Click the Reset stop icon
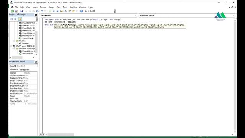 [57, 11]
